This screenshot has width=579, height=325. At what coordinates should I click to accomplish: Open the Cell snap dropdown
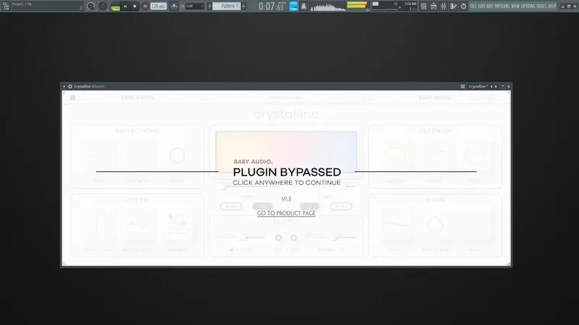(x=194, y=6)
